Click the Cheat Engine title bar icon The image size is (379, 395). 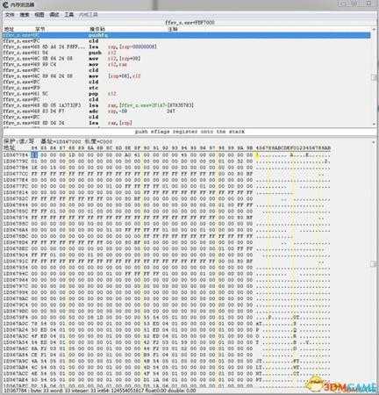click(5, 4)
